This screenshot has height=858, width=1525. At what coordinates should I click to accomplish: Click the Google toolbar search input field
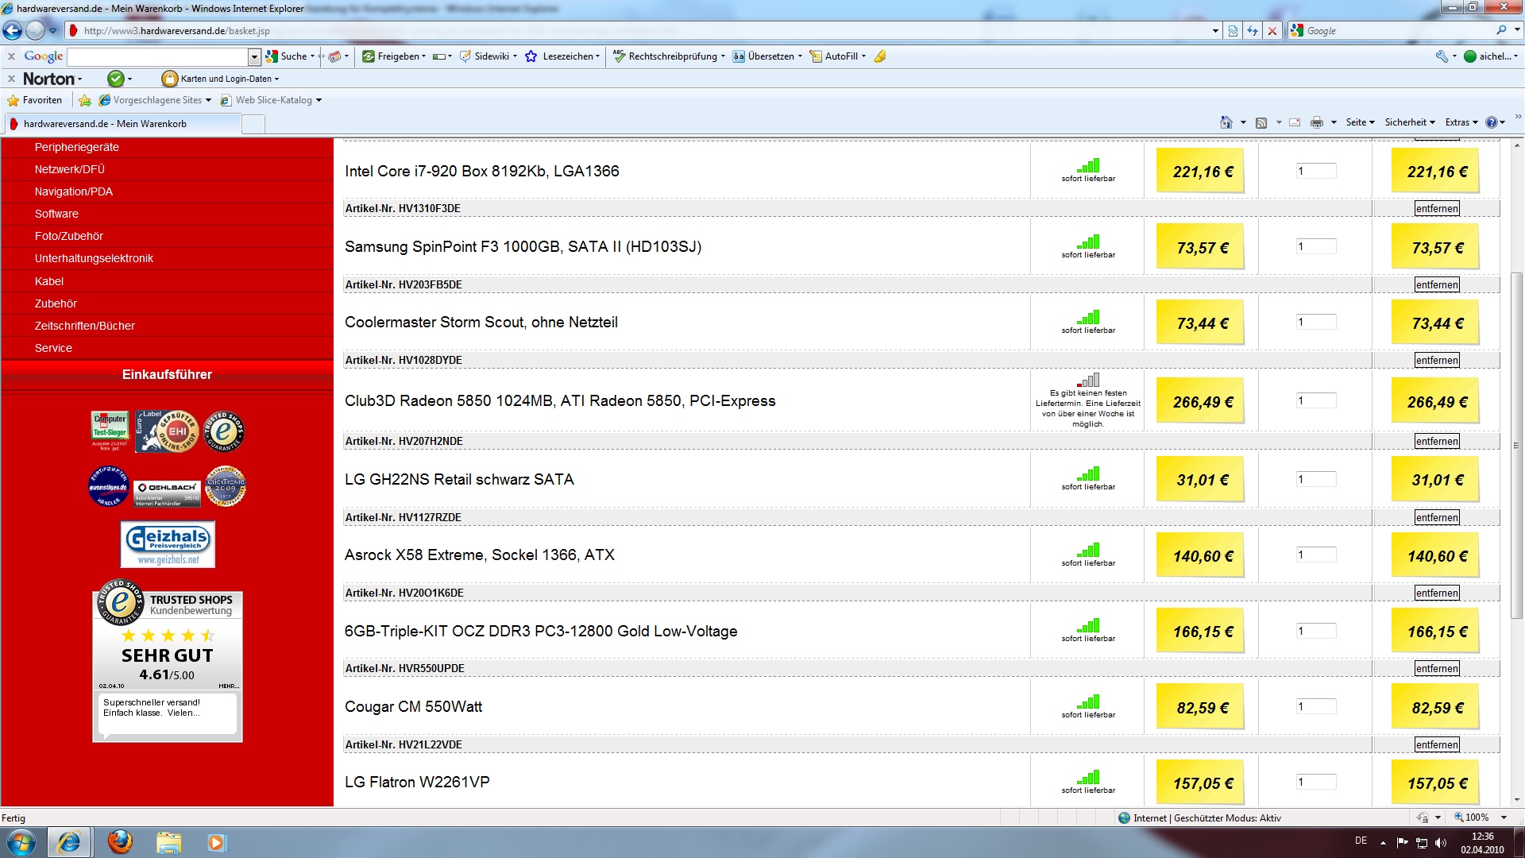point(158,56)
